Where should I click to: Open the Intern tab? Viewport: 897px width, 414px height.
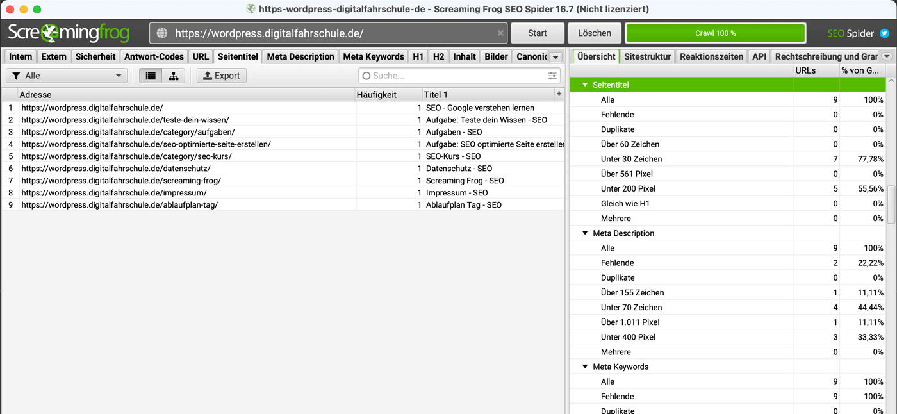tap(21, 56)
